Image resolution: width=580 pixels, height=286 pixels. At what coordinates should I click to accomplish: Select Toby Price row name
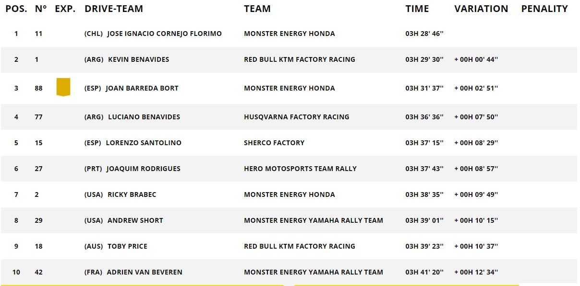pos(127,246)
